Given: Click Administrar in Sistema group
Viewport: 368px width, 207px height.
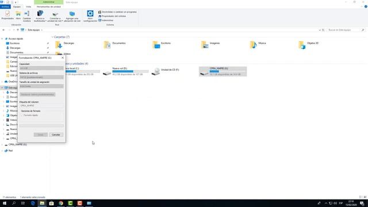Looking at the screenshot, I should tap(106, 20).
